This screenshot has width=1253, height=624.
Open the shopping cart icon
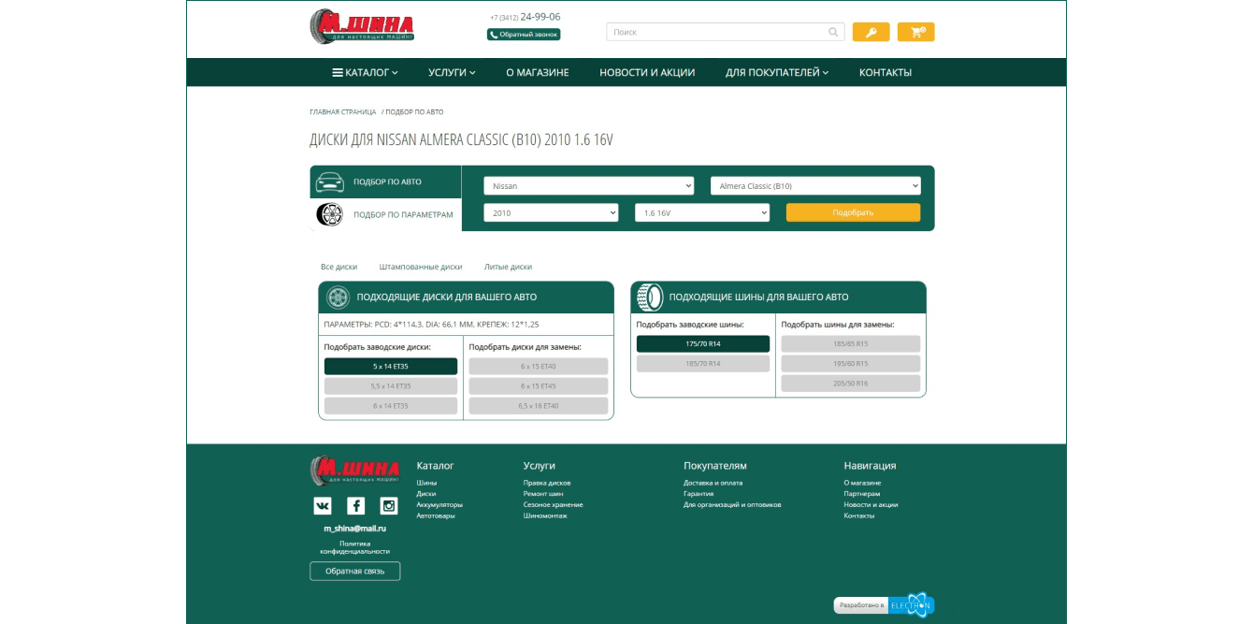(916, 32)
